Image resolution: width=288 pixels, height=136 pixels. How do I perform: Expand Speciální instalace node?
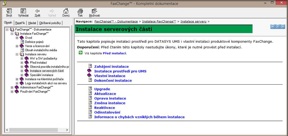[22, 75]
